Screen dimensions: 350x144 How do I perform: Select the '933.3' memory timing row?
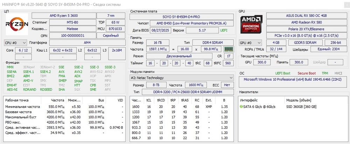182,128
